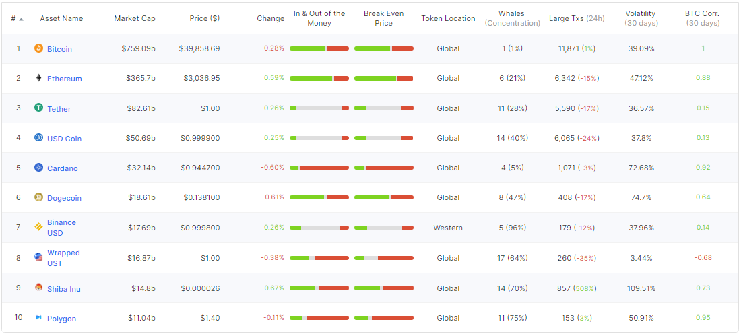
Task: Click the USD Coin blue icon
Action: click(x=39, y=138)
